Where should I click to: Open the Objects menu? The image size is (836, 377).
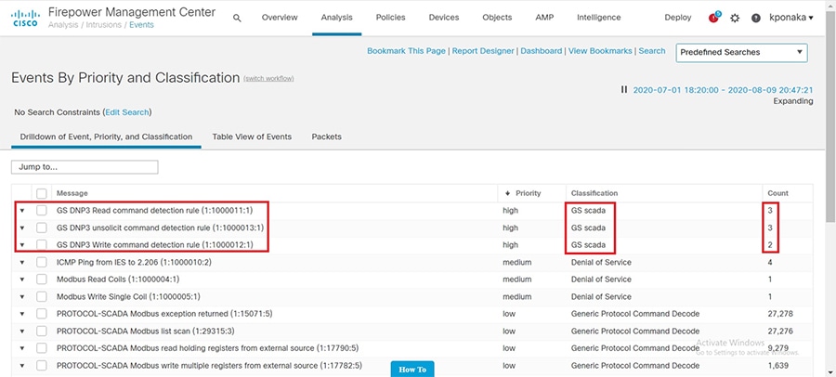(x=497, y=18)
